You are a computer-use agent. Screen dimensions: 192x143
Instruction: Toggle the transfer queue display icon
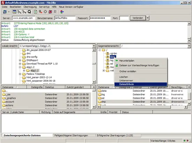[29, 12]
